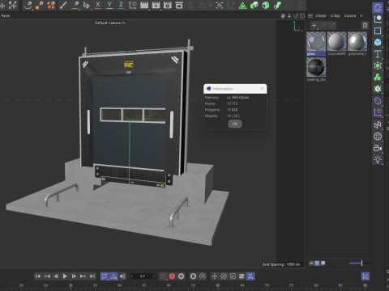This screenshot has height=291, width=389.
Task: Go to start of animation
Action: [x=38, y=276]
